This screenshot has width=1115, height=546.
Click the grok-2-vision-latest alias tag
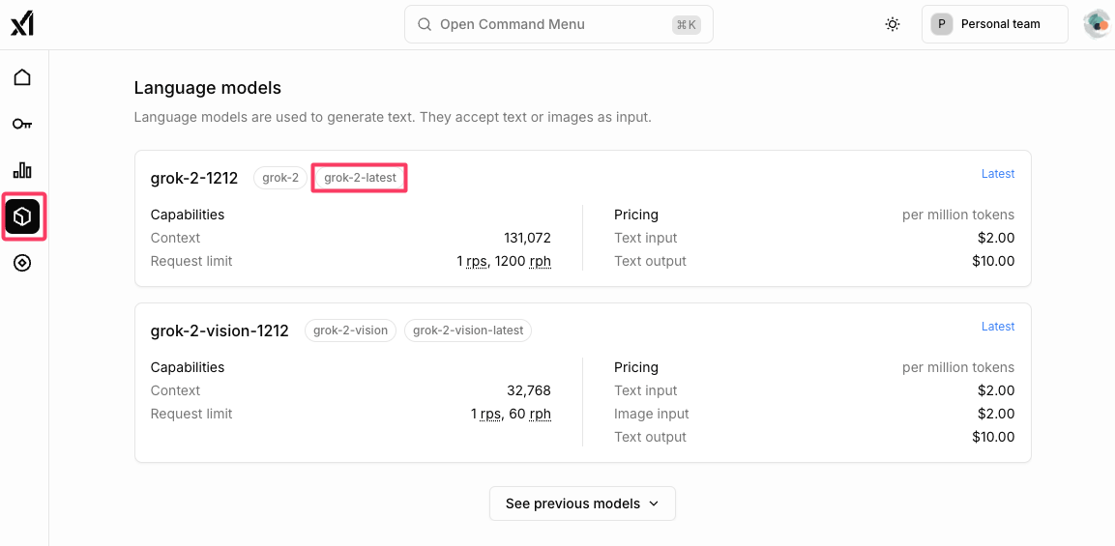click(x=468, y=330)
